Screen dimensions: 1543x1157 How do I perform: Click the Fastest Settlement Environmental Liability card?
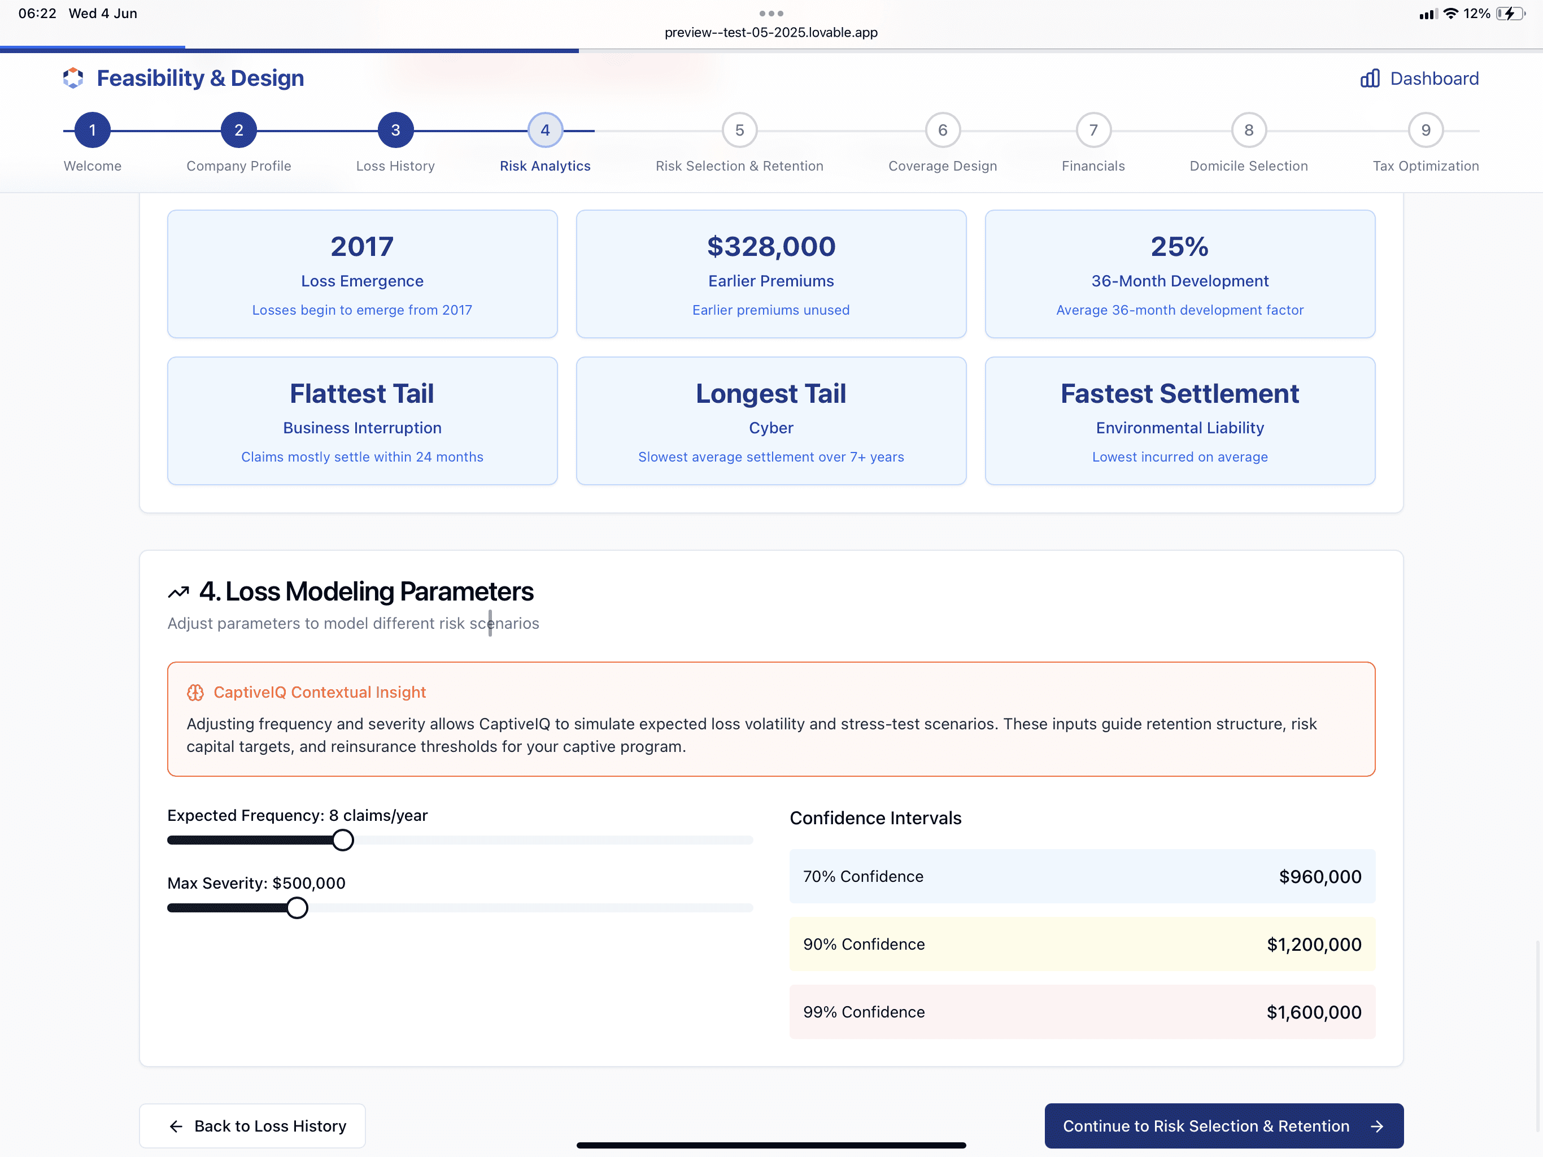pyautogui.click(x=1180, y=421)
